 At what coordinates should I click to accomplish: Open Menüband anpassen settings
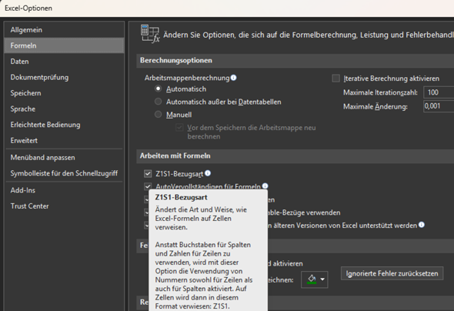coord(65,158)
